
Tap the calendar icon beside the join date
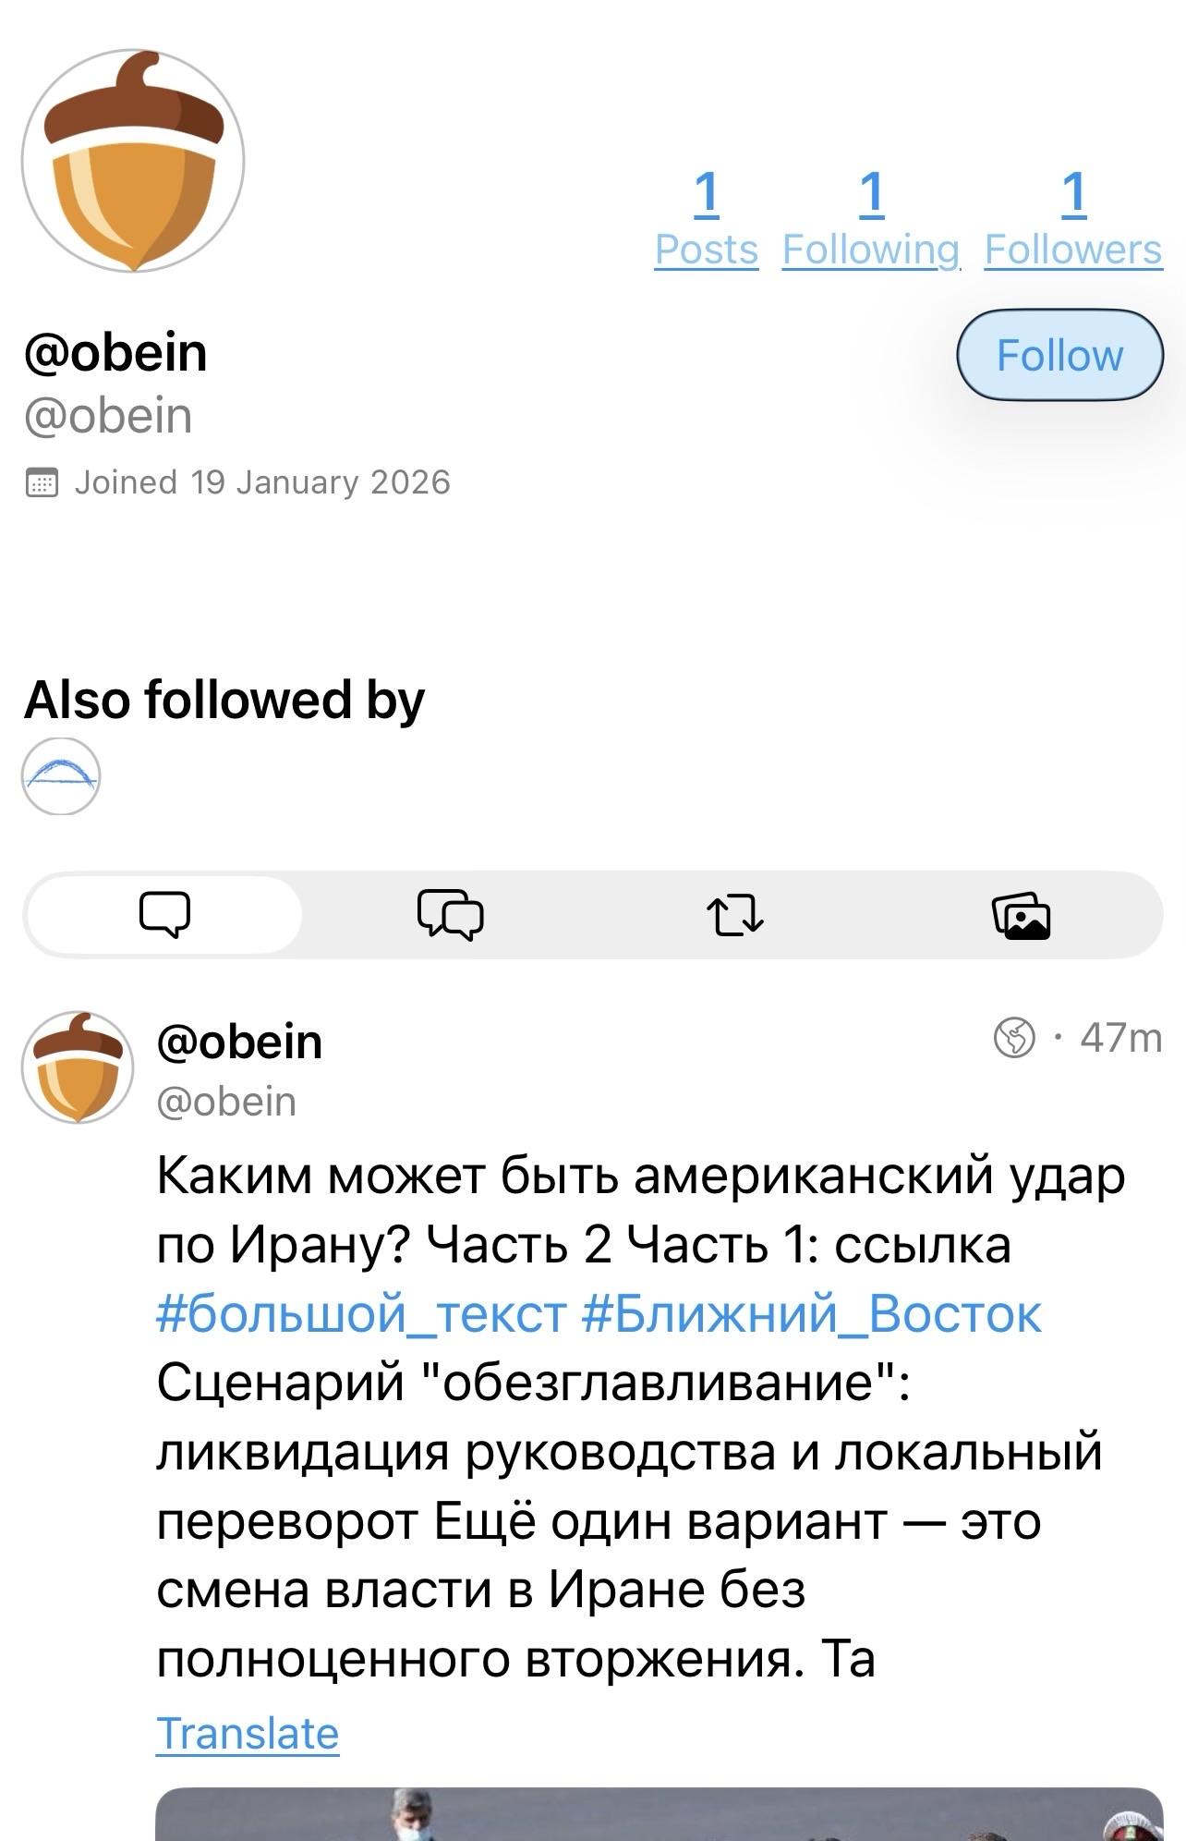click(42, 482)
